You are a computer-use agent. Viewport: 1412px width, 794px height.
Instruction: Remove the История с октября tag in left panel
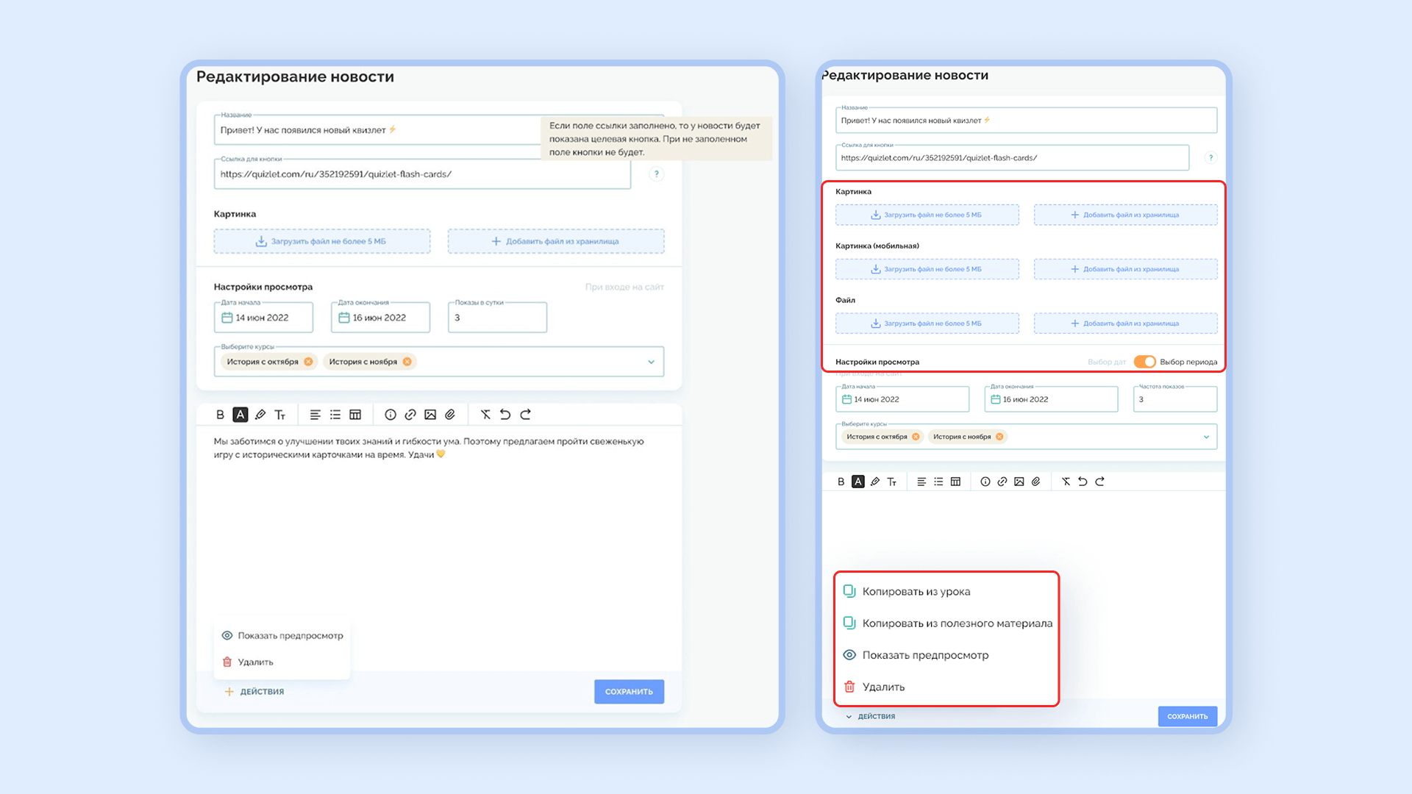(308, 362)
